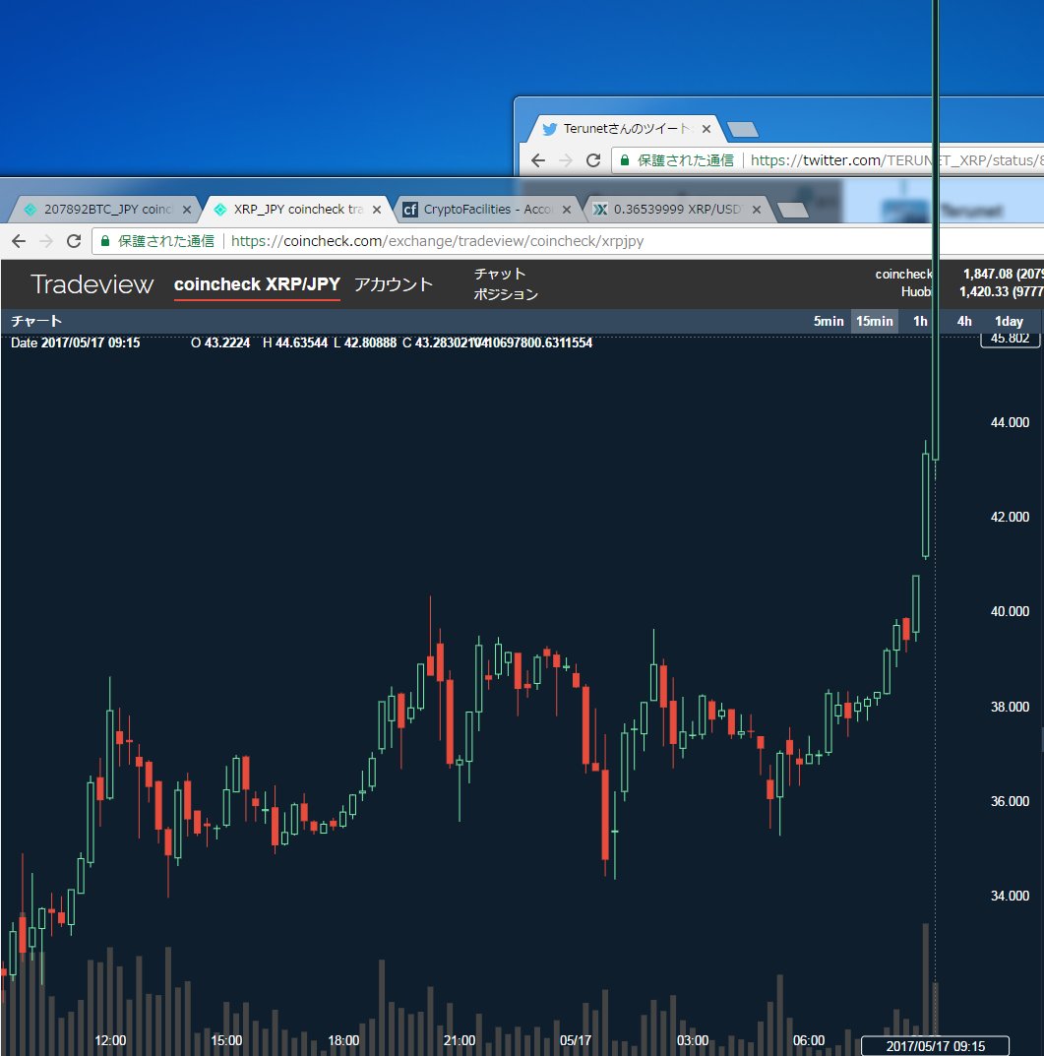Go back in the coincheck browser window
The height and width of the screenshot is (1056, 1044).
[19, 241]
